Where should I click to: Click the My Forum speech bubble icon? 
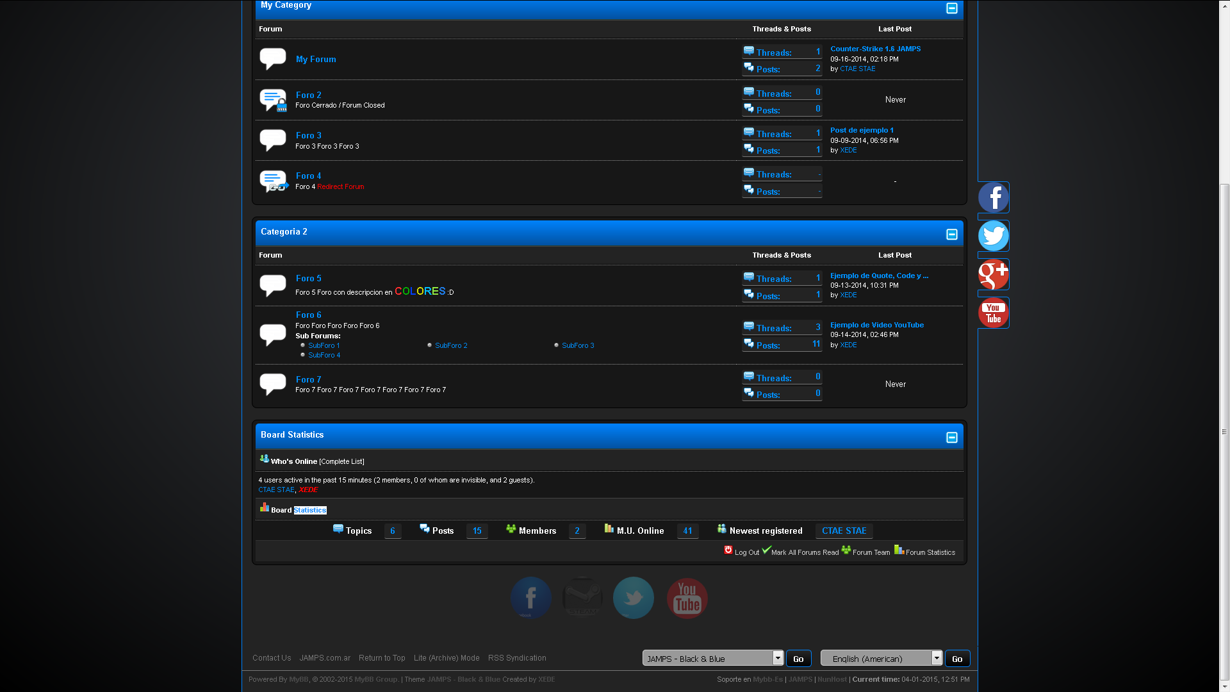(272, 58)
